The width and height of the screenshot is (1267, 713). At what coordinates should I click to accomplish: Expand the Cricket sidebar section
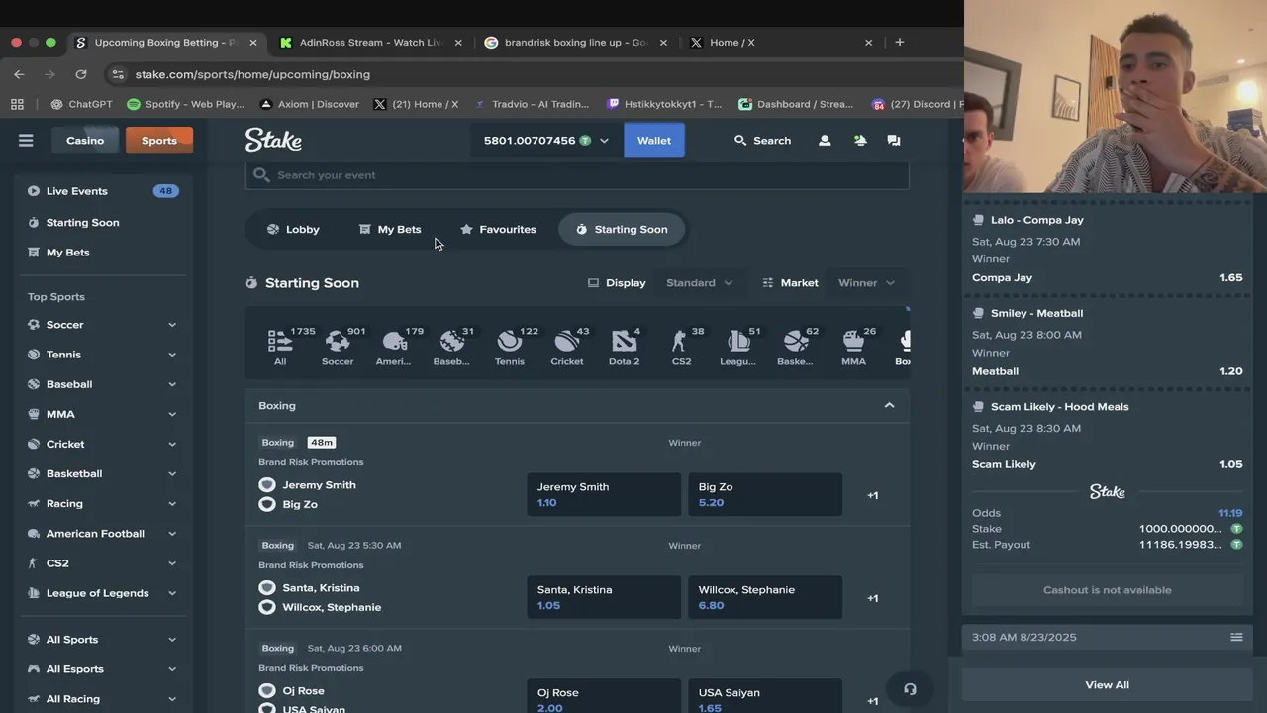click(x=172, y=444)
